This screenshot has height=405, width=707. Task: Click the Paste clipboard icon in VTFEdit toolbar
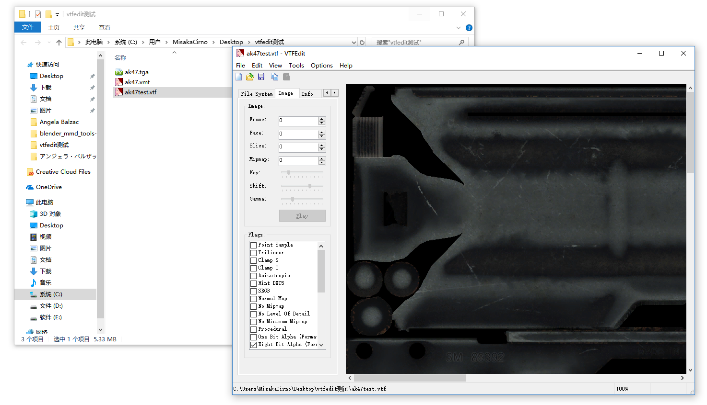(x=286, y=77)
